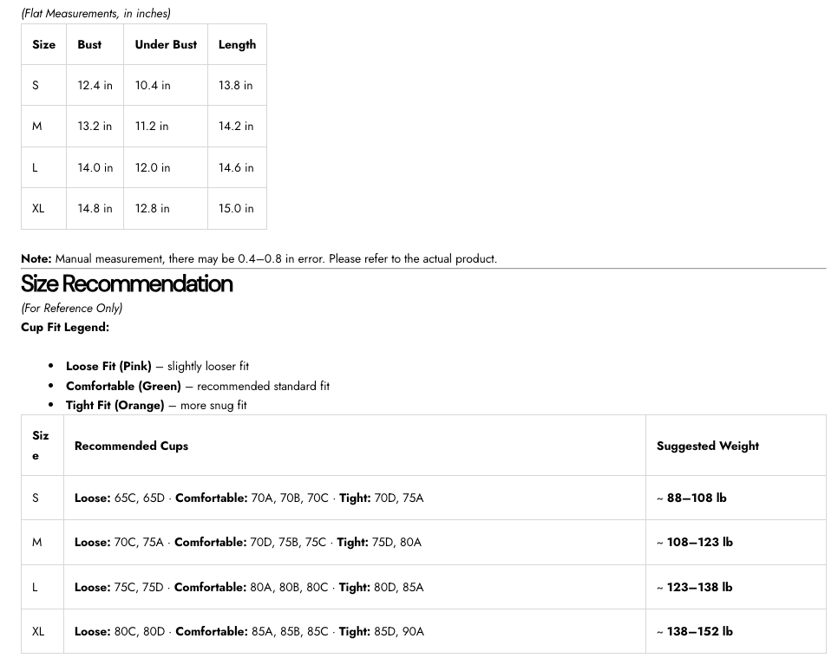Click the Bust column header
Viewport: 838px width, 658px height.
(89, 44)
